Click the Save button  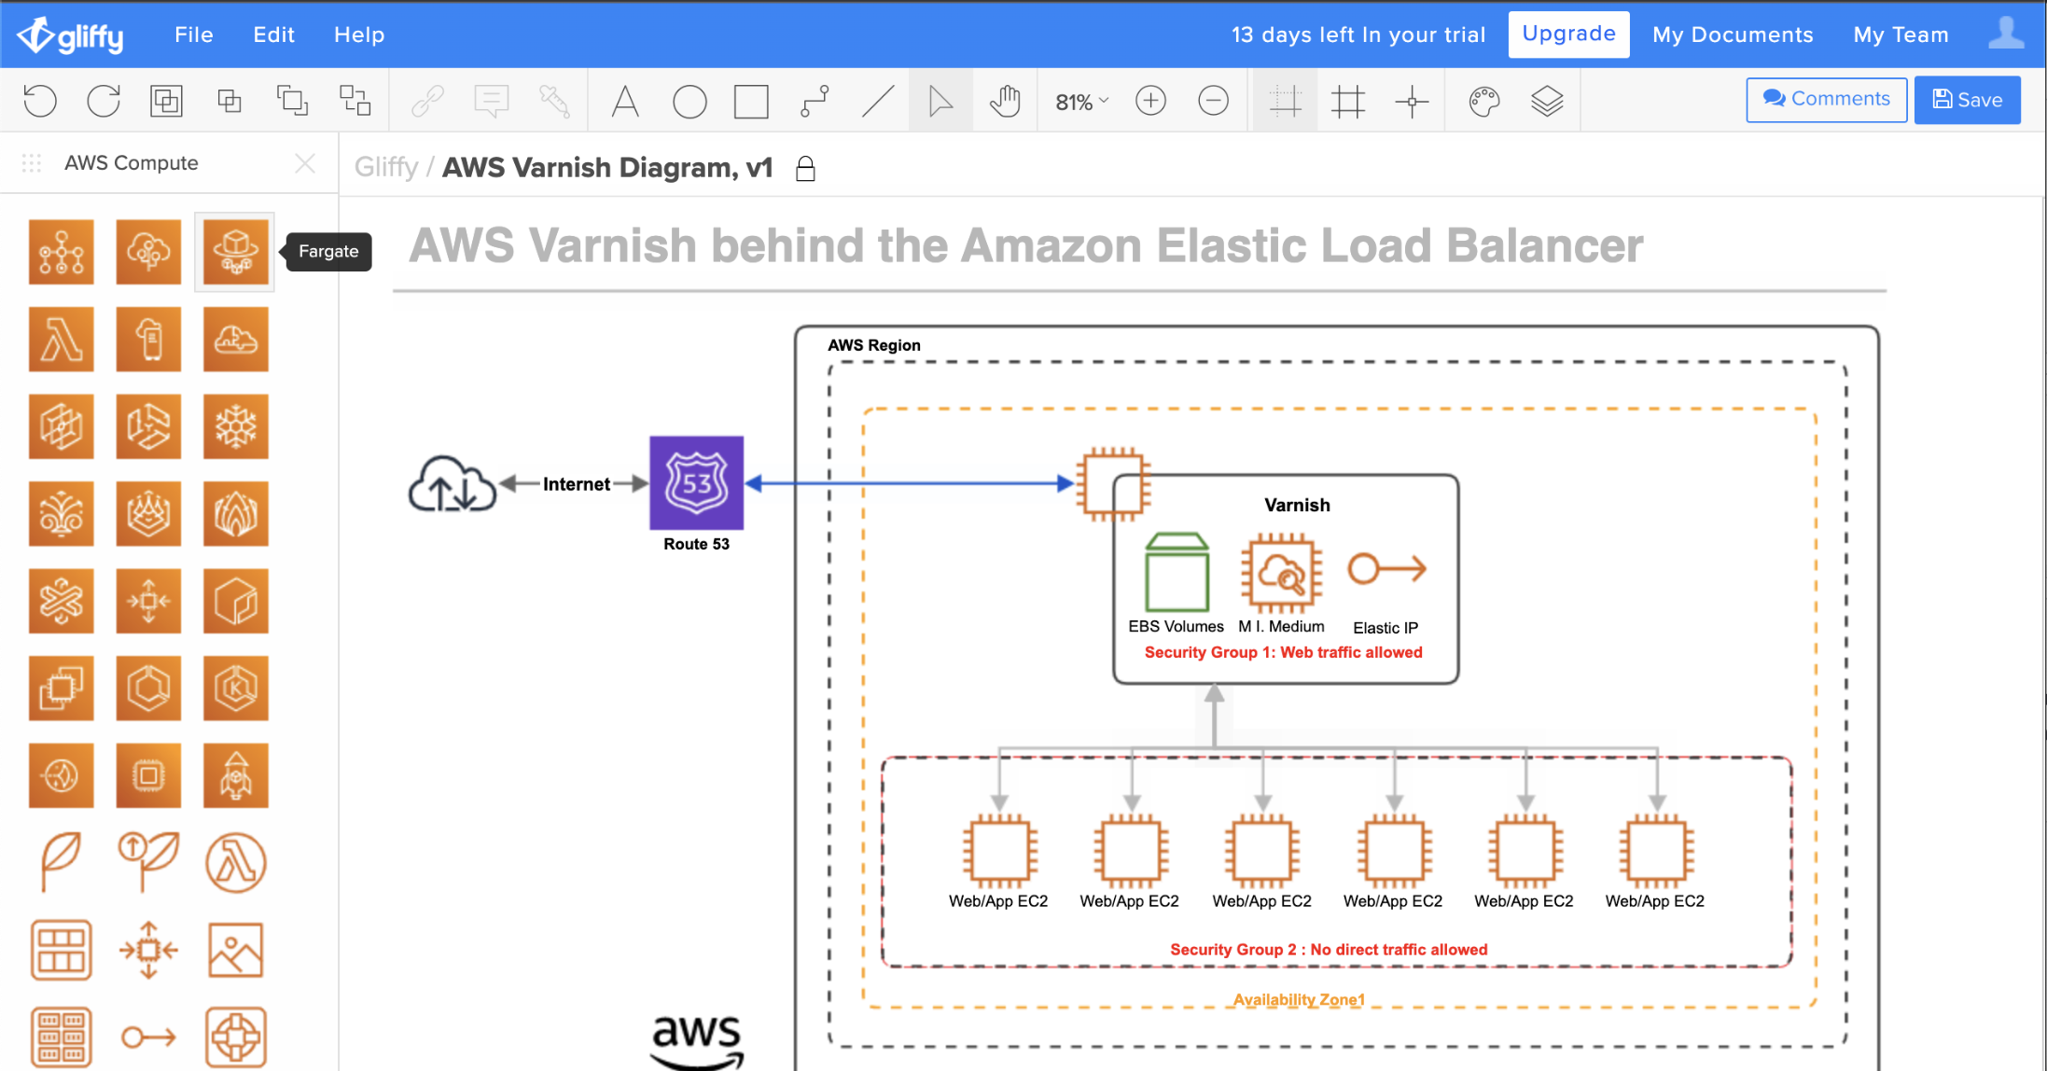pos(1967,100)
